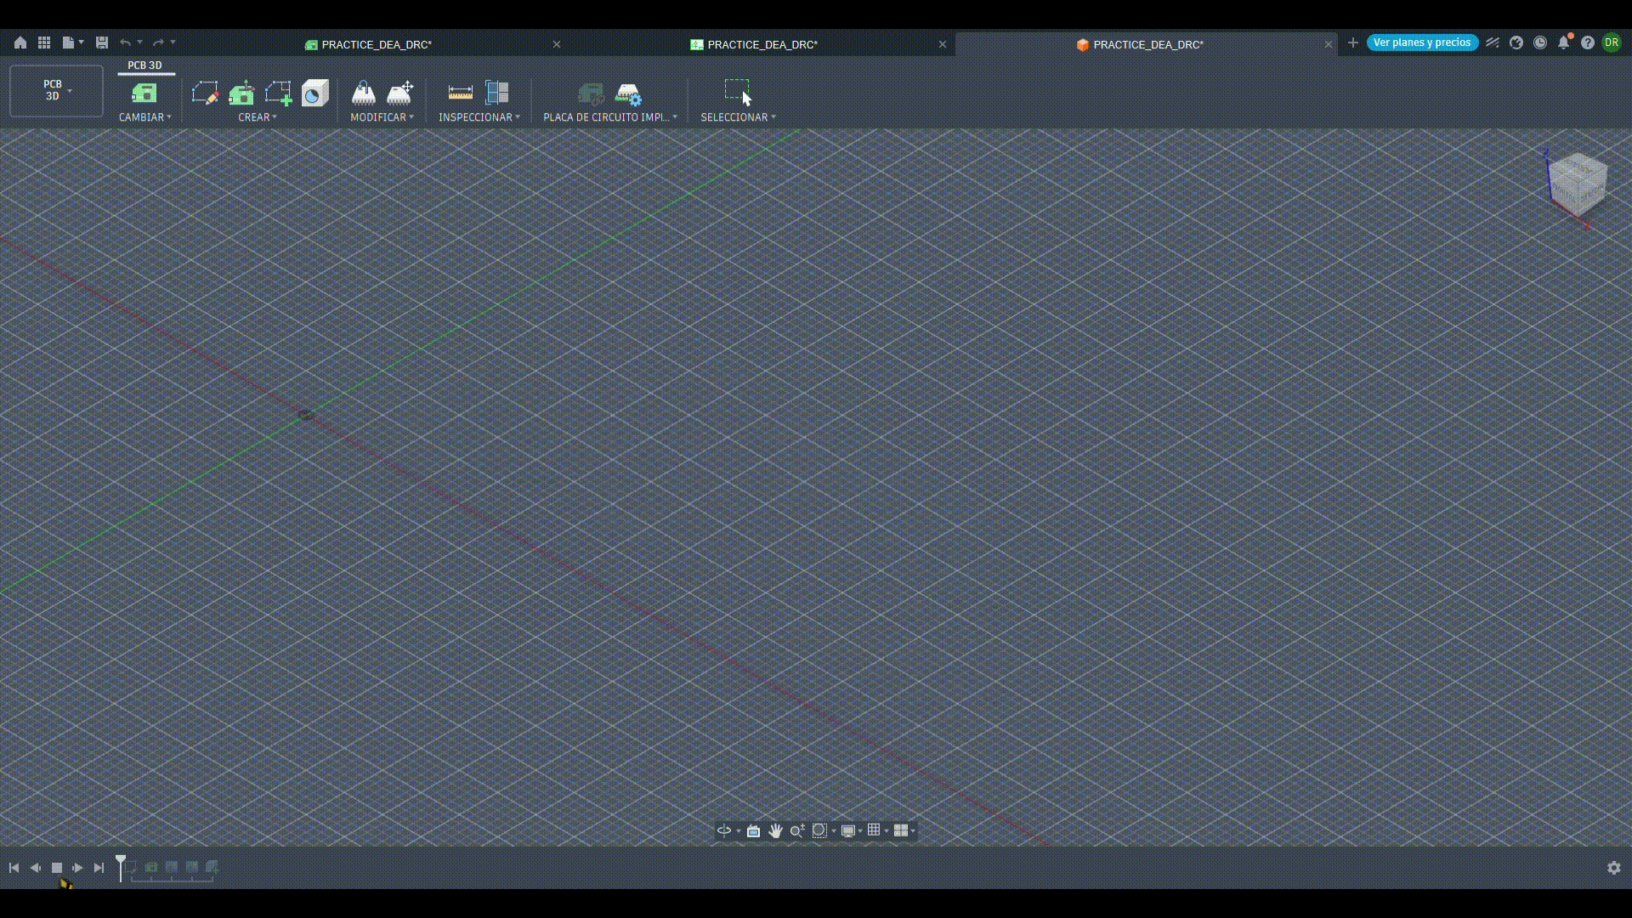Activate the Select tool icon

coord(738,92)
